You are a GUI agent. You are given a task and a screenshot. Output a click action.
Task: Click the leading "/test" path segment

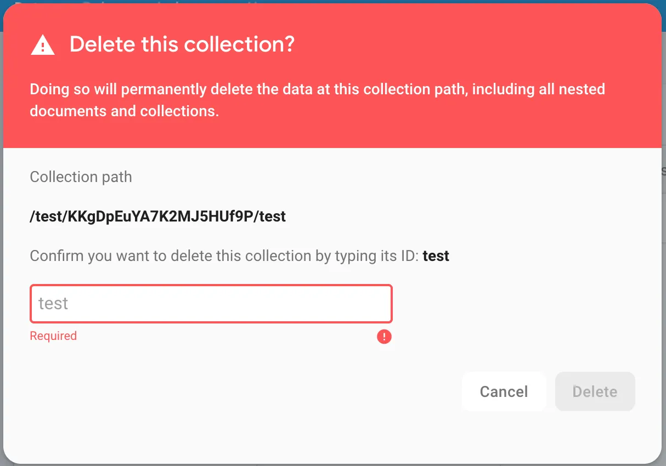point(46,217)
